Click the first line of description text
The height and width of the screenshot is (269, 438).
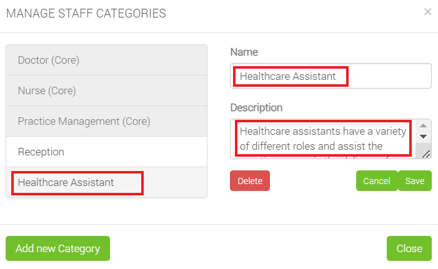click(x=323, y=131)
